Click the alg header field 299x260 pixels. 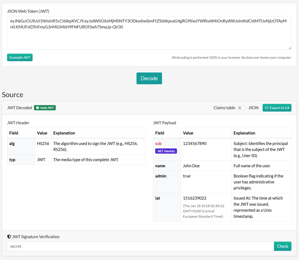click(21, 146)
